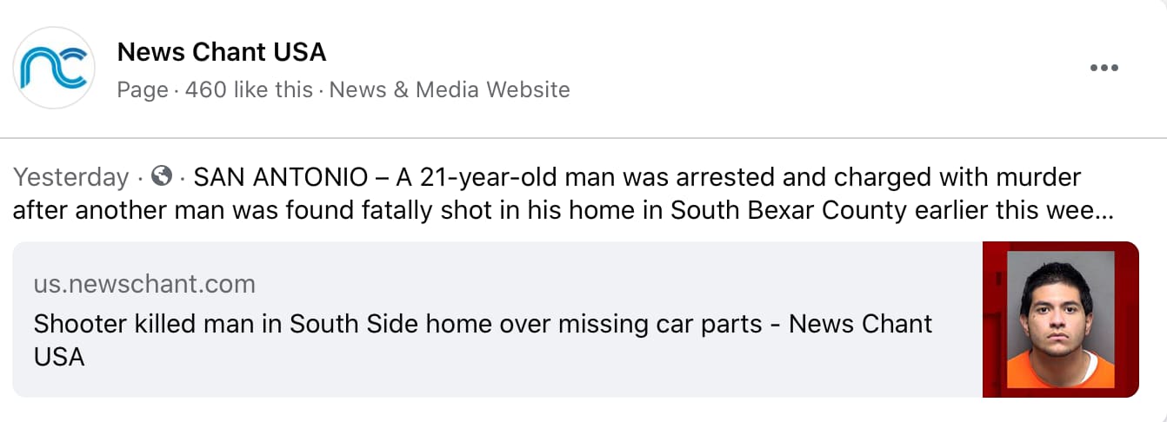Click the us.newschant.com domain label
Viewport: 1167px width, 422px height.
pos(144,284)
